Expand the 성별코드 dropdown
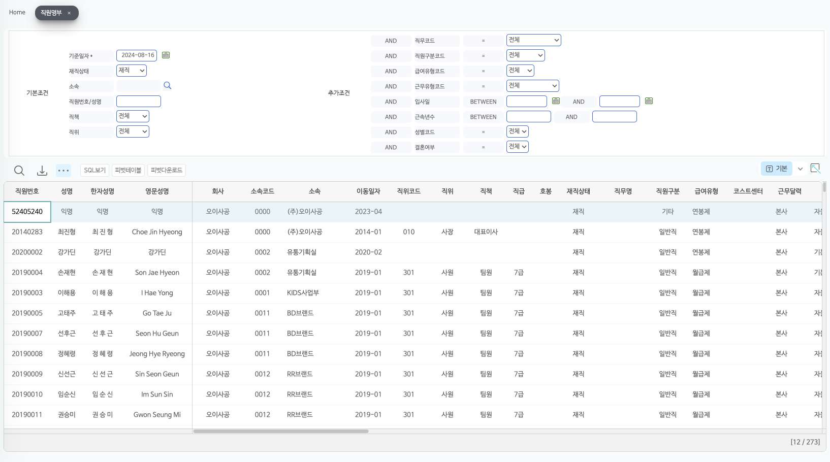The width and height of the screenshot is (830, 462). tap(517, 131)
